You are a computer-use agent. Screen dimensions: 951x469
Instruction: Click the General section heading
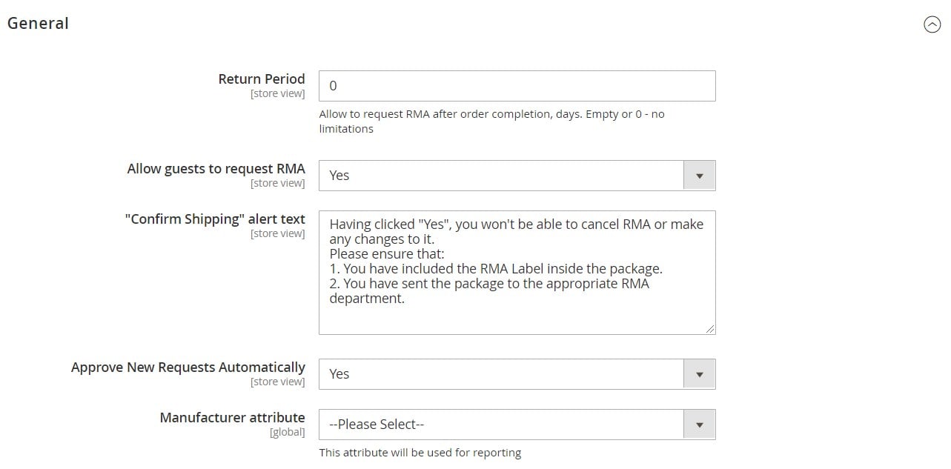(38, 23)
